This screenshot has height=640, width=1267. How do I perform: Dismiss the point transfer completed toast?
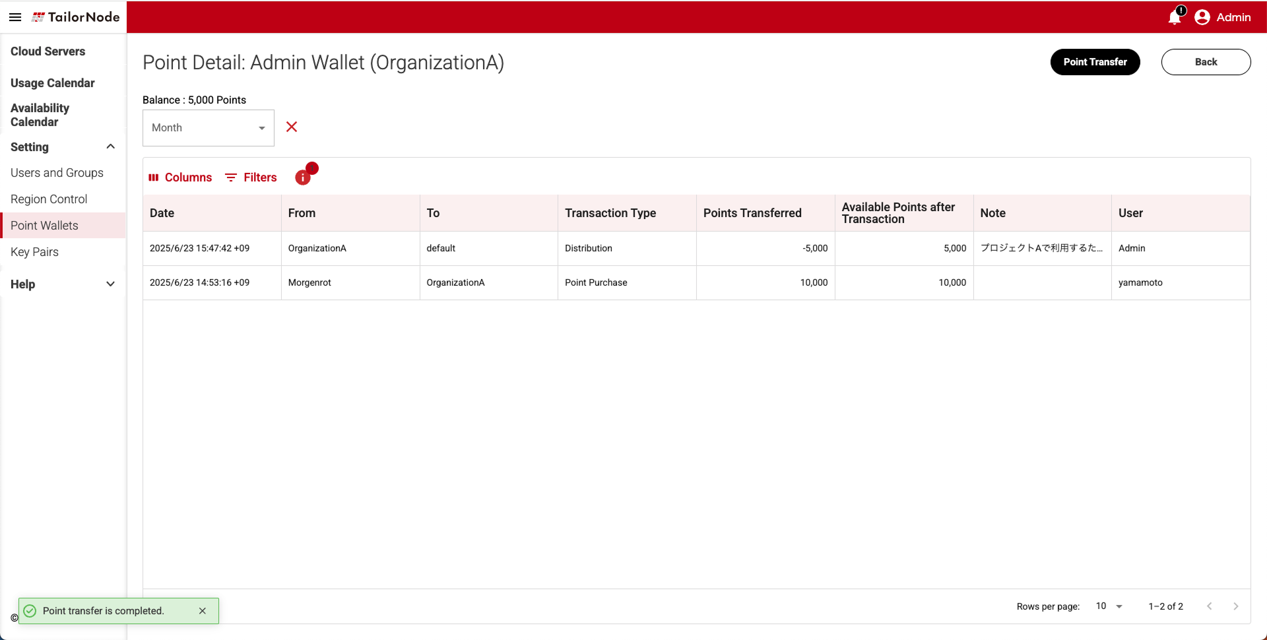[203, 611]
